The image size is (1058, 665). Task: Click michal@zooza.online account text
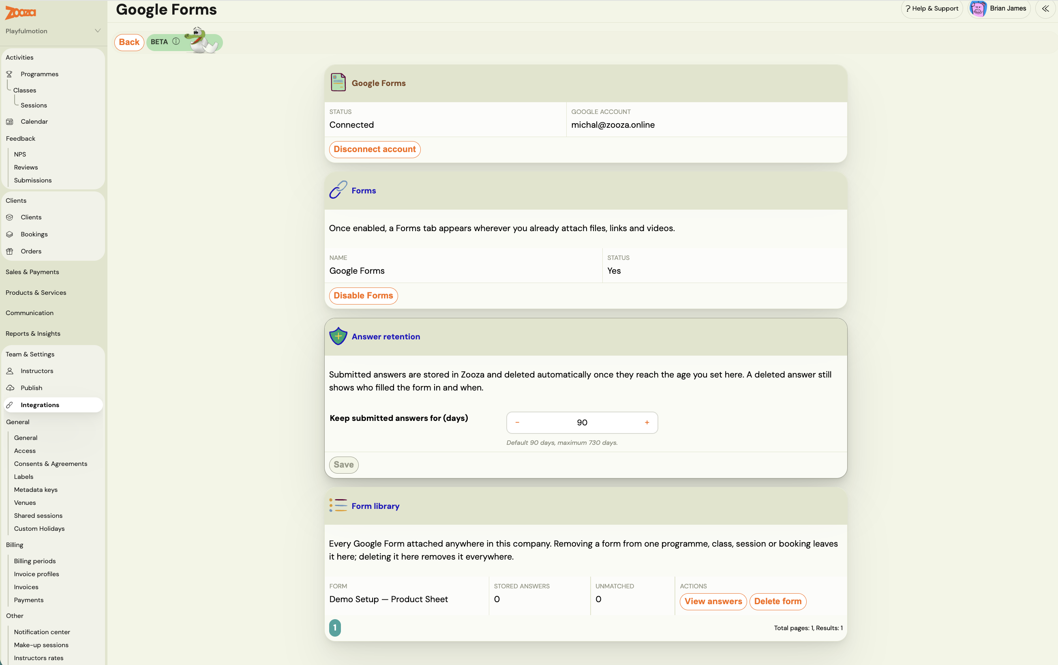pyautogui.click(x=613, y=125)
